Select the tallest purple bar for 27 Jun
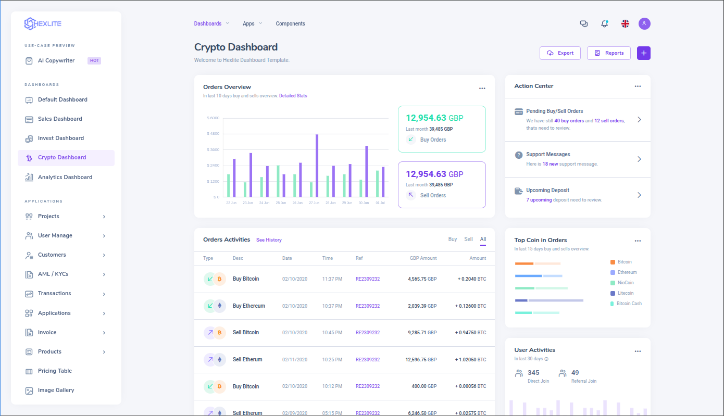This screenshot has width=724, height=416. (x=317, y=166)
